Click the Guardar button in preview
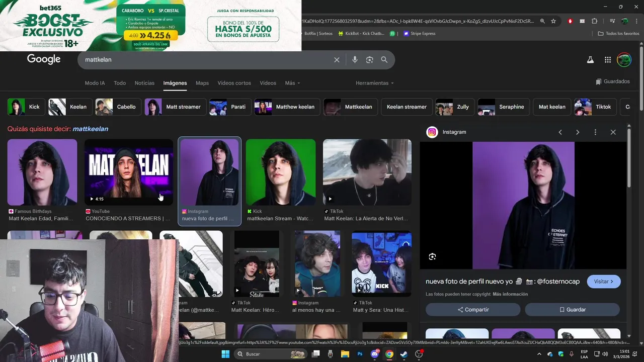The width and height of the screenshot is (644, 362). (573, 310)
